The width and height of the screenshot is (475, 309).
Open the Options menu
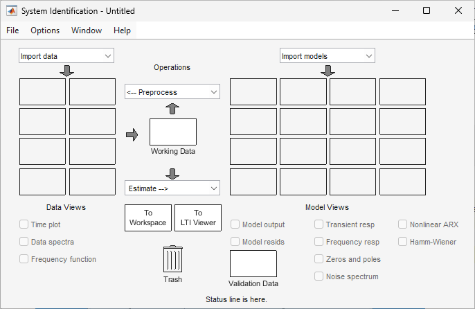pyautogui.click(x=45, y=30)
